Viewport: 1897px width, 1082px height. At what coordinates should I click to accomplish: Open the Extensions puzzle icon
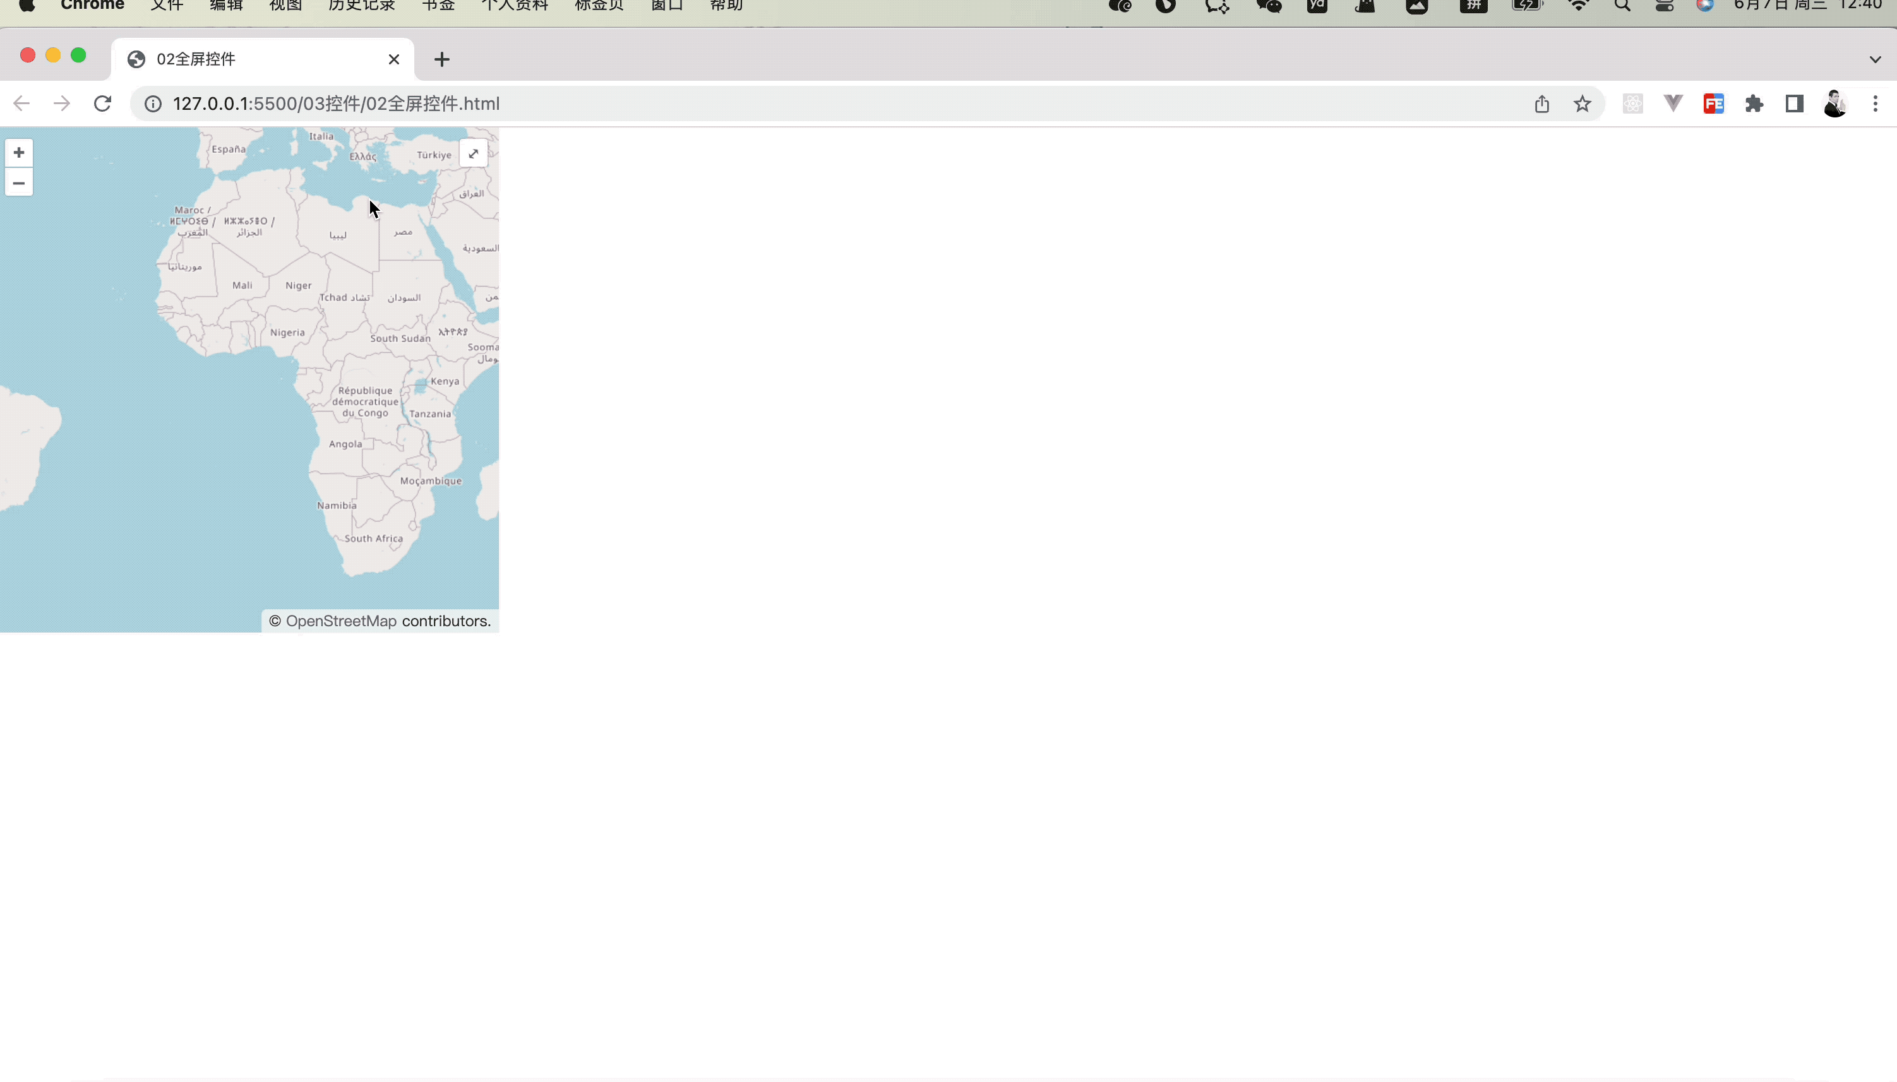[1754, 104]
